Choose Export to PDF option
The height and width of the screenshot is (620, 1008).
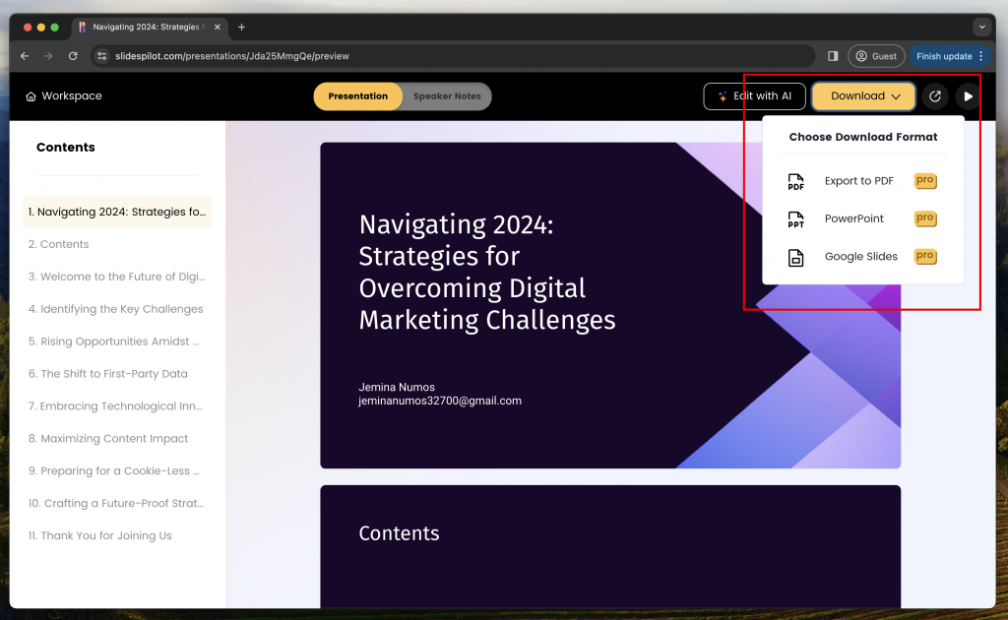pyautogui.click(x=862, y=181)
